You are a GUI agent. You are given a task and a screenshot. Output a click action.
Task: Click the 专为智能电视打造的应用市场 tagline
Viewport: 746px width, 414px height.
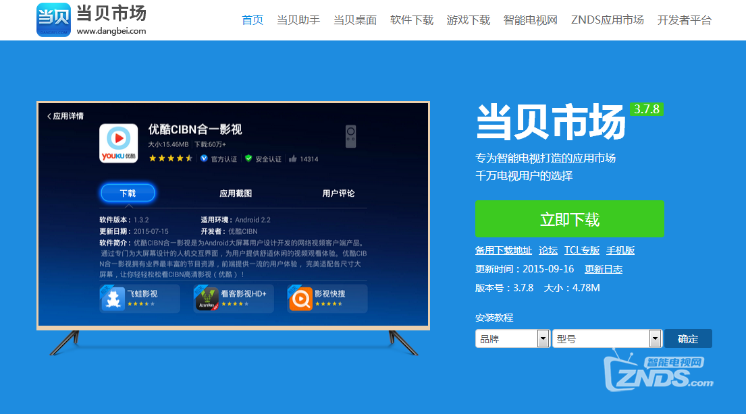[x=545, y=158]
